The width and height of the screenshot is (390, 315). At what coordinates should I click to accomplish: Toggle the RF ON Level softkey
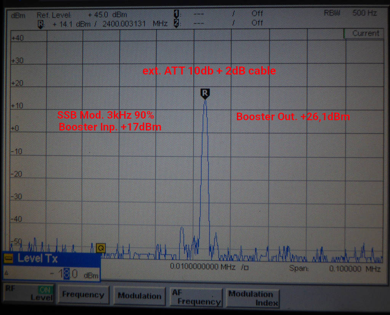[29, 293]
